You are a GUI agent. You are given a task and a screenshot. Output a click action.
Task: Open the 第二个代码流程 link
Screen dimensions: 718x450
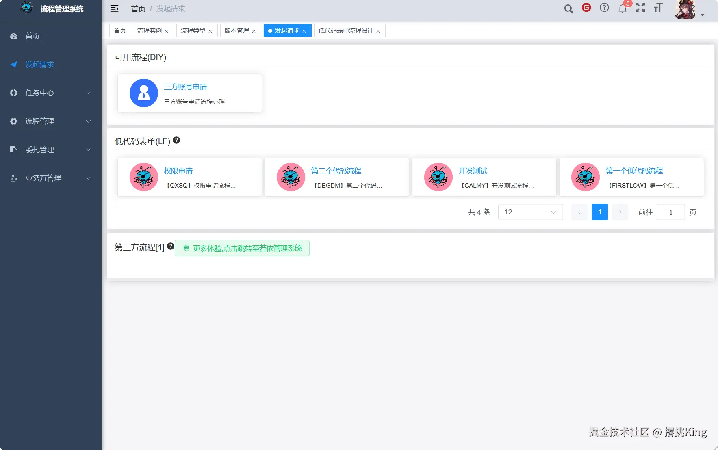tap(336, 171)
